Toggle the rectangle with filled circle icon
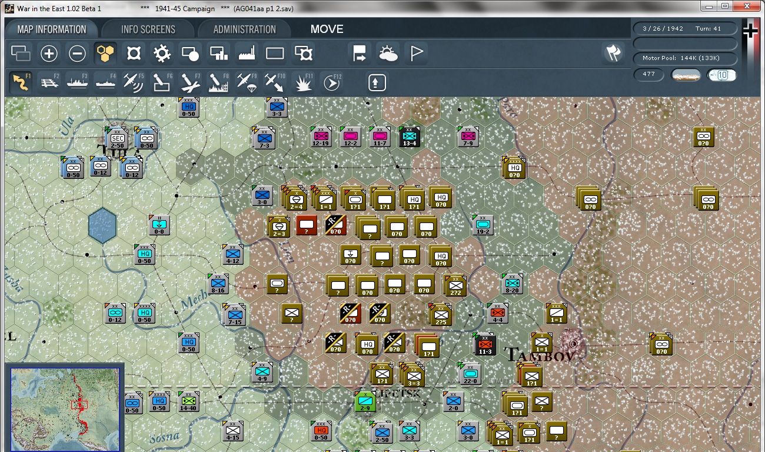The height and width of the screenshot is (452, 765). pos(190,54)
